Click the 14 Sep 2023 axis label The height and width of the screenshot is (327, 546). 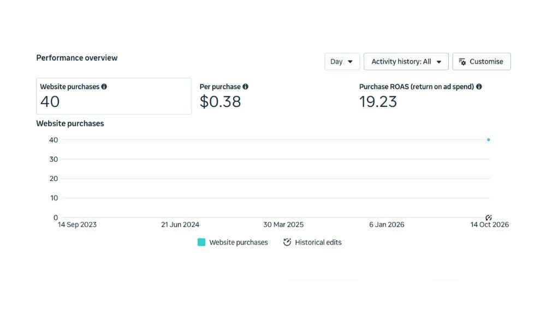pos(77,225)
